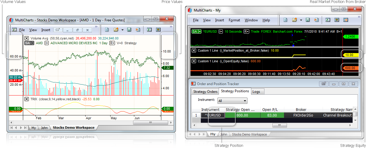The width and height of the screenshot is (366, 148).
Task: Click the 800.00 Strategy Open cell
Action: tap(242, 115)
